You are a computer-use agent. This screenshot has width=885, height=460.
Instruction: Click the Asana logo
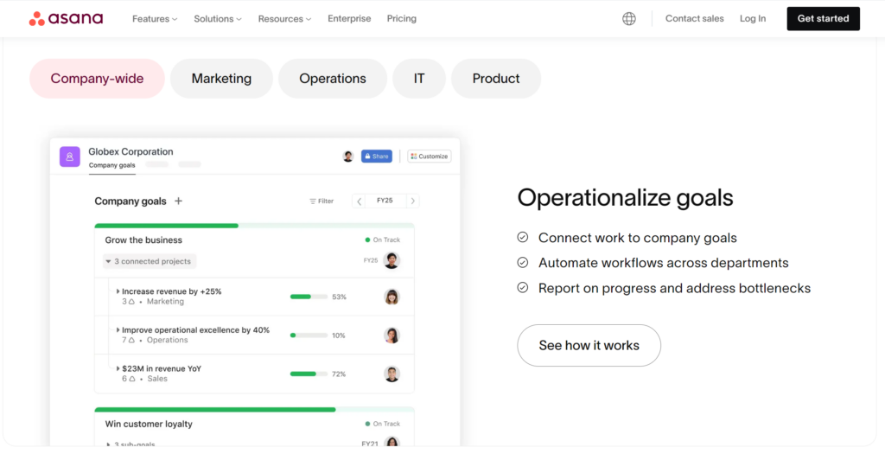pos(66,18)
